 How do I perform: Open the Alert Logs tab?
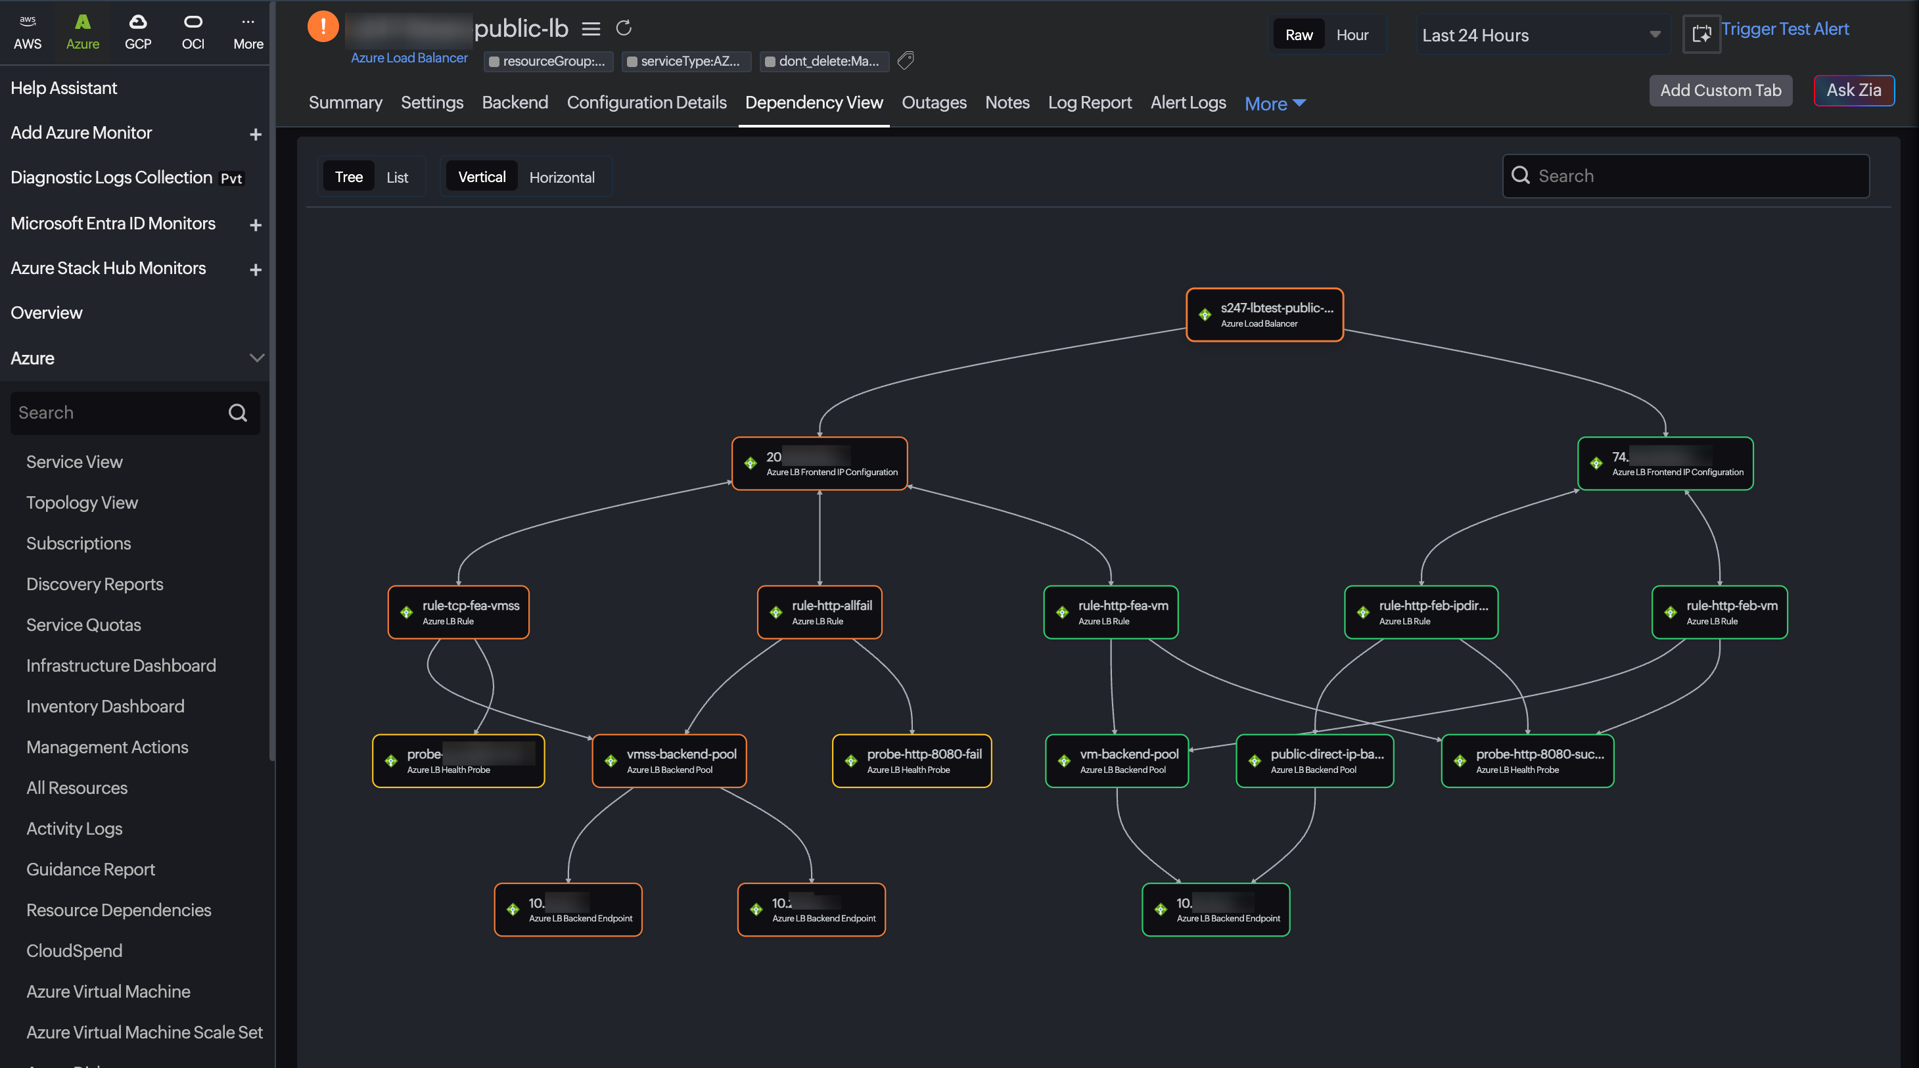pyautogui.click(x=1188, y=102)
